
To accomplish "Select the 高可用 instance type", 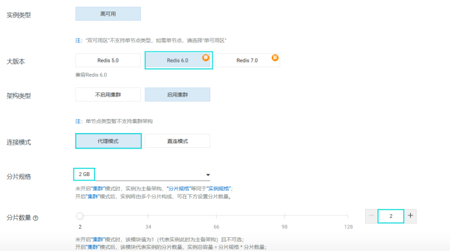I will [108, 14].
